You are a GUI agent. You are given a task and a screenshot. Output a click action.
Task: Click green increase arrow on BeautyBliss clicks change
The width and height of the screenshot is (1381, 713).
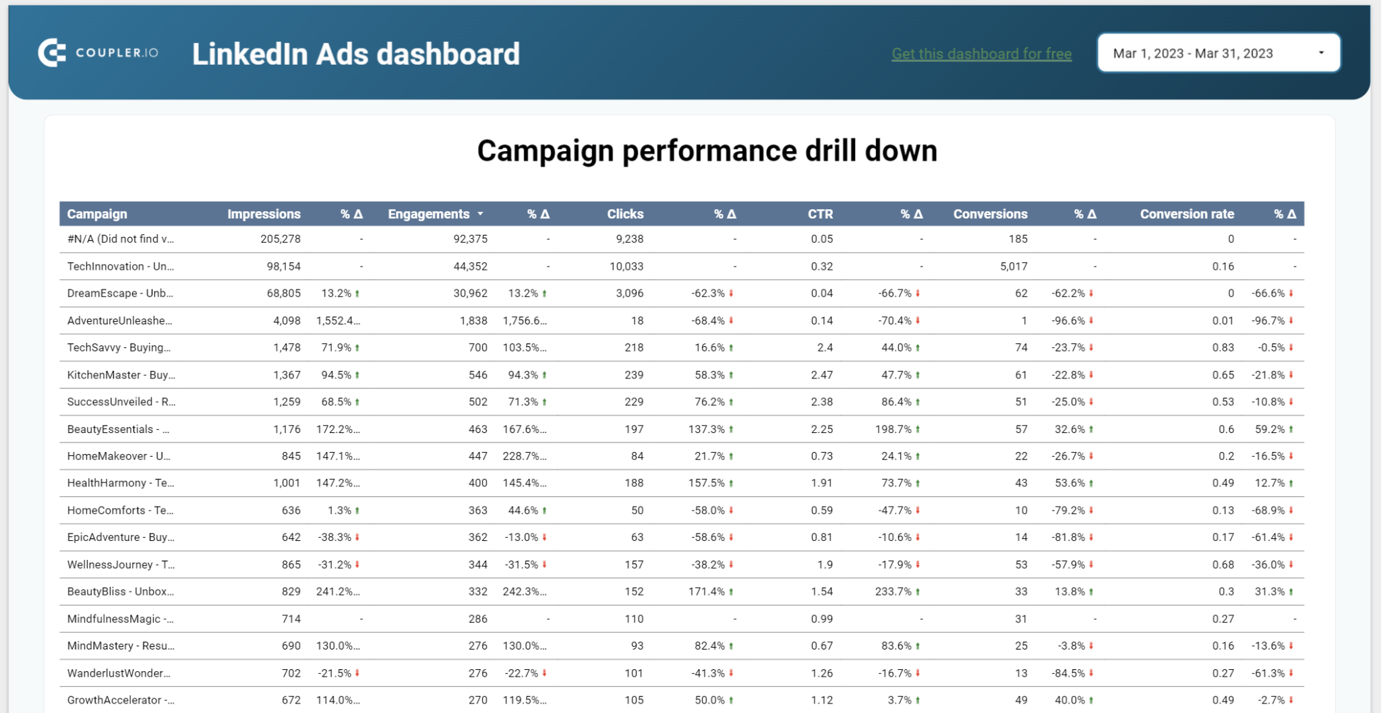coord(732,592)
